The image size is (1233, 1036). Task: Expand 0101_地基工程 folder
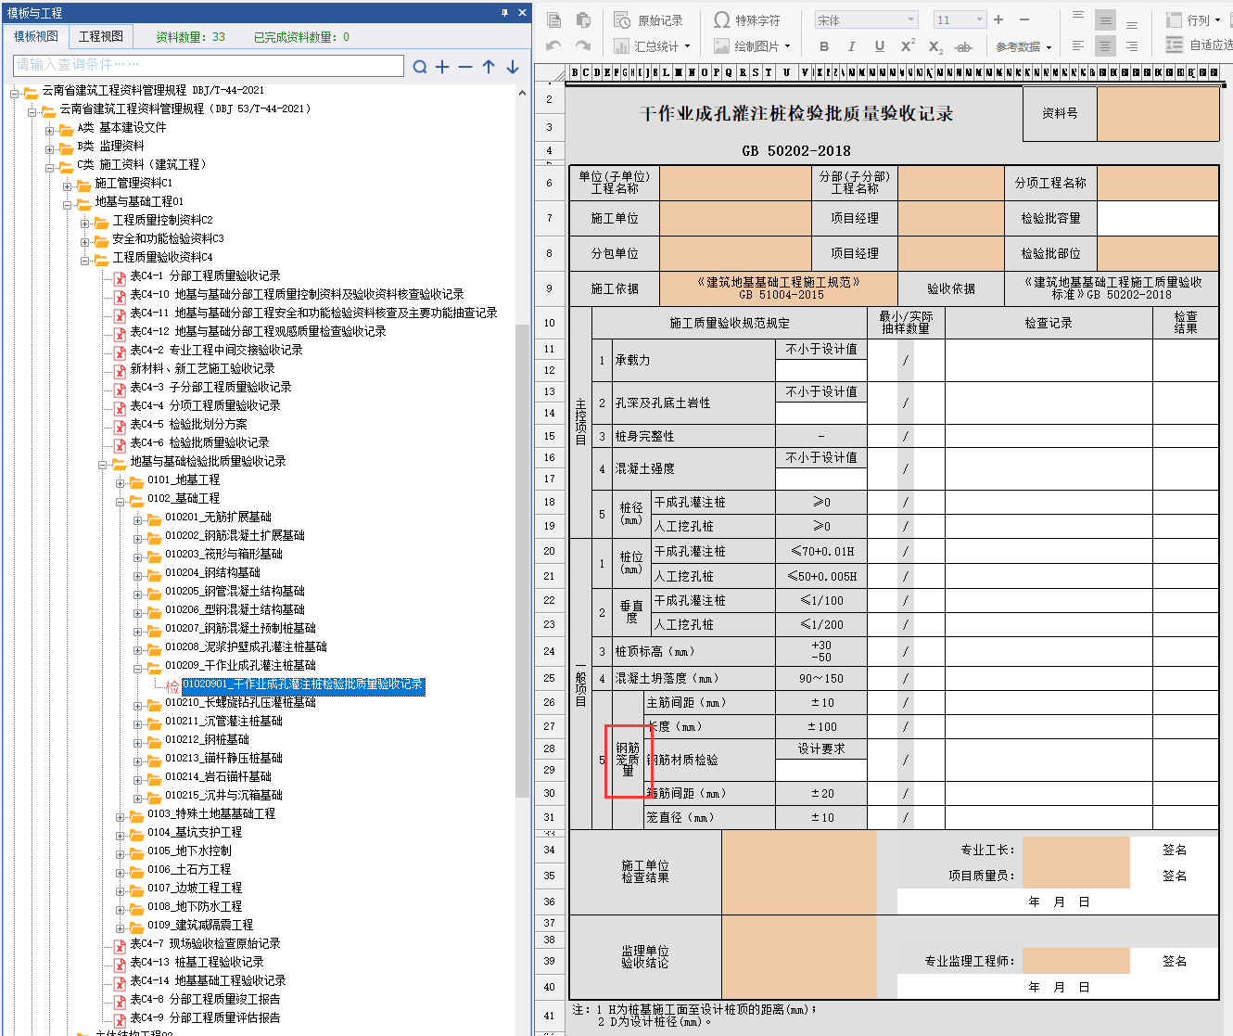pos(121,483)
